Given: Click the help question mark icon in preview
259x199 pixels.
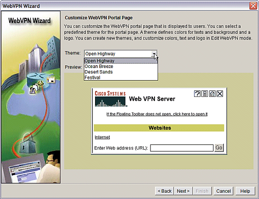Looking at the screenshot, I should 197,94.
